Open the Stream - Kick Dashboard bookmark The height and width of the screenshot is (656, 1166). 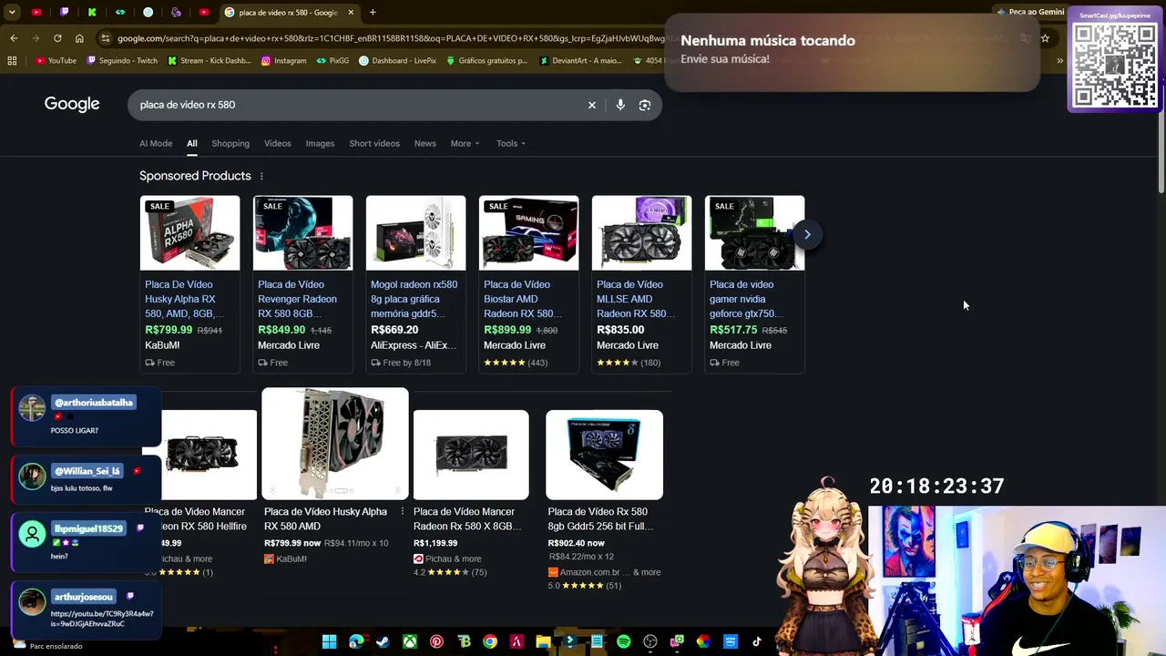[210, 61]
